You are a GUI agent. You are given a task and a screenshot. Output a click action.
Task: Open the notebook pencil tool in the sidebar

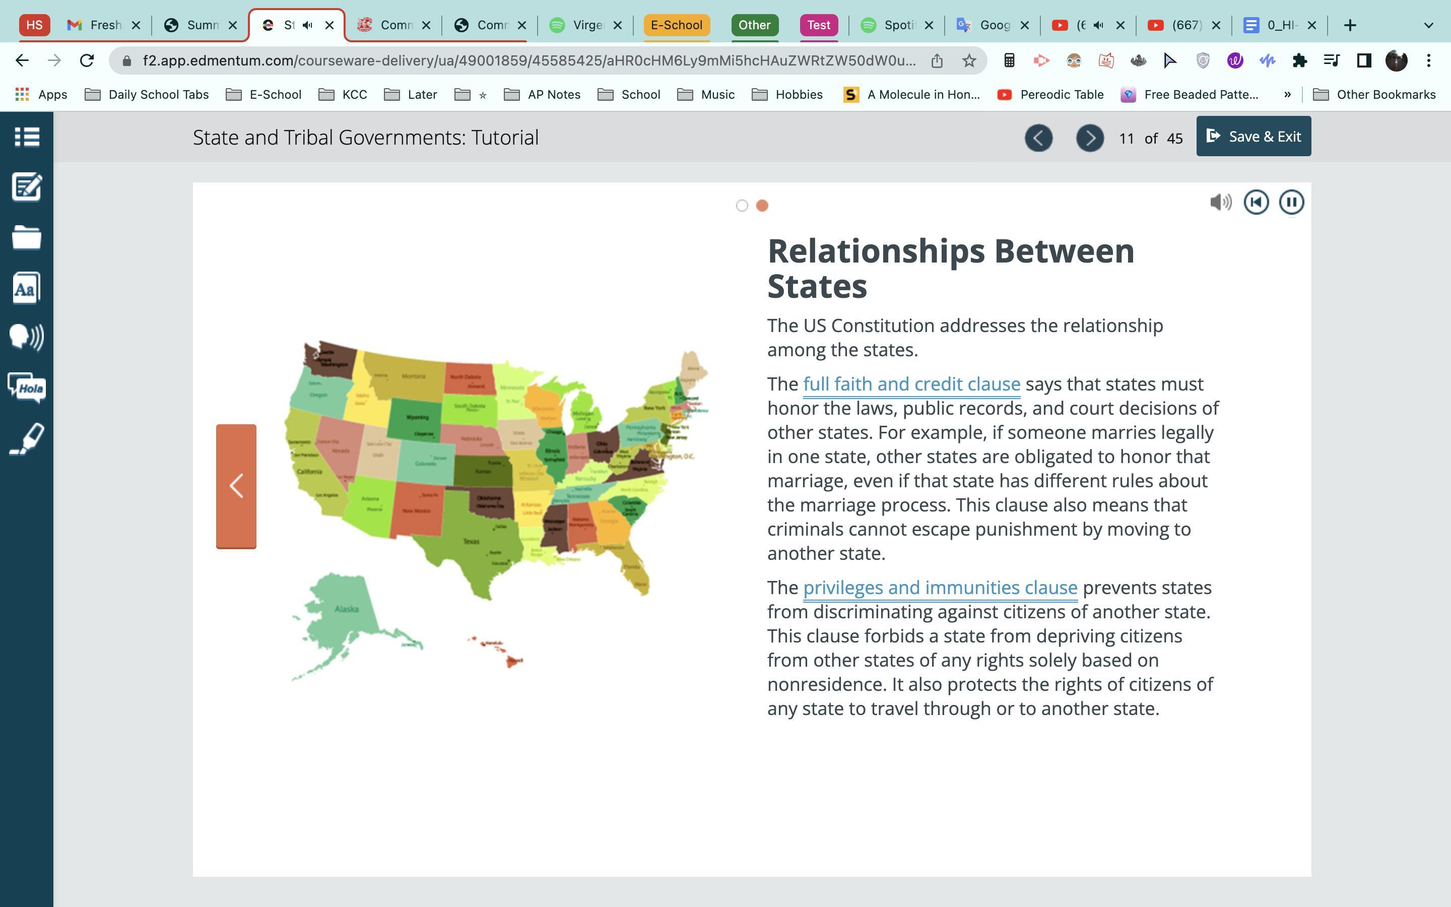[x=26, y=187]
